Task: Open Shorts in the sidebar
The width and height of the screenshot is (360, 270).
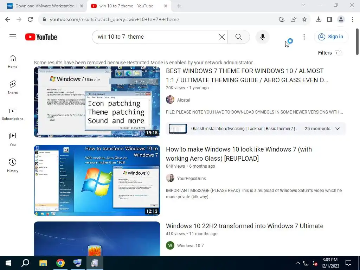Action: point(13,87)
